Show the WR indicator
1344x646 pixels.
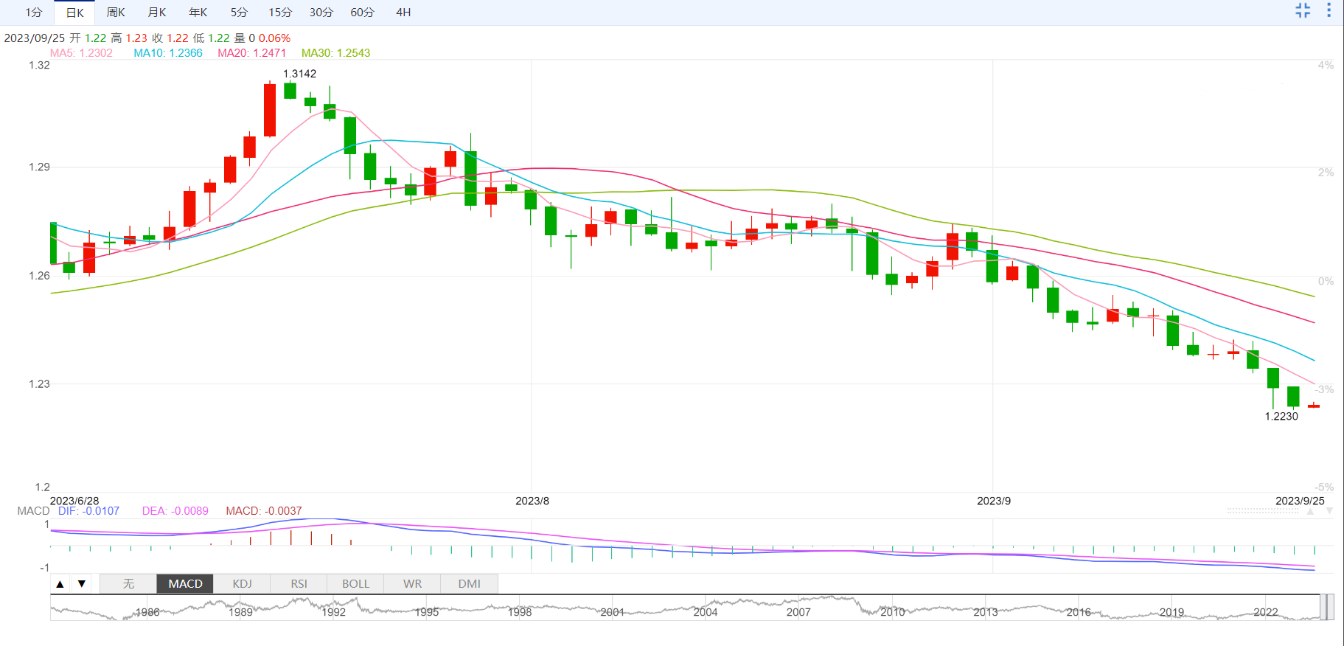click(412, 584)
